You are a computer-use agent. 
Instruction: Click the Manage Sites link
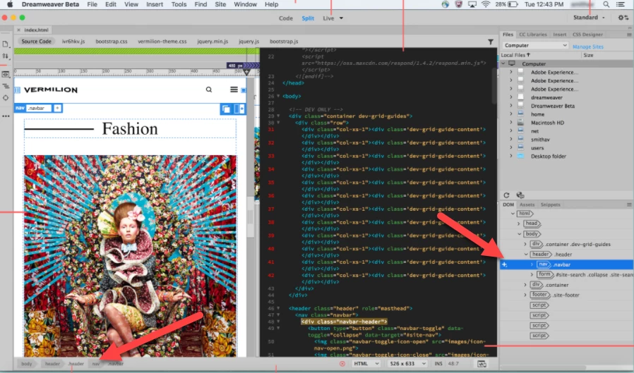coord(588,47)
